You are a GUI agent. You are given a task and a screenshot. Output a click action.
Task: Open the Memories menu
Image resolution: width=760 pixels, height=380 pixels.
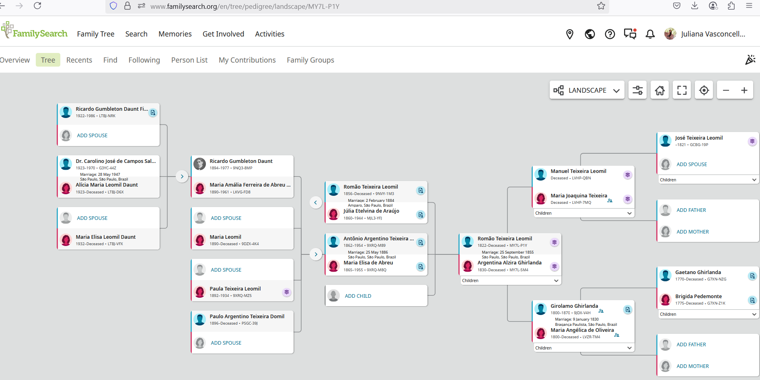[175, 34]
